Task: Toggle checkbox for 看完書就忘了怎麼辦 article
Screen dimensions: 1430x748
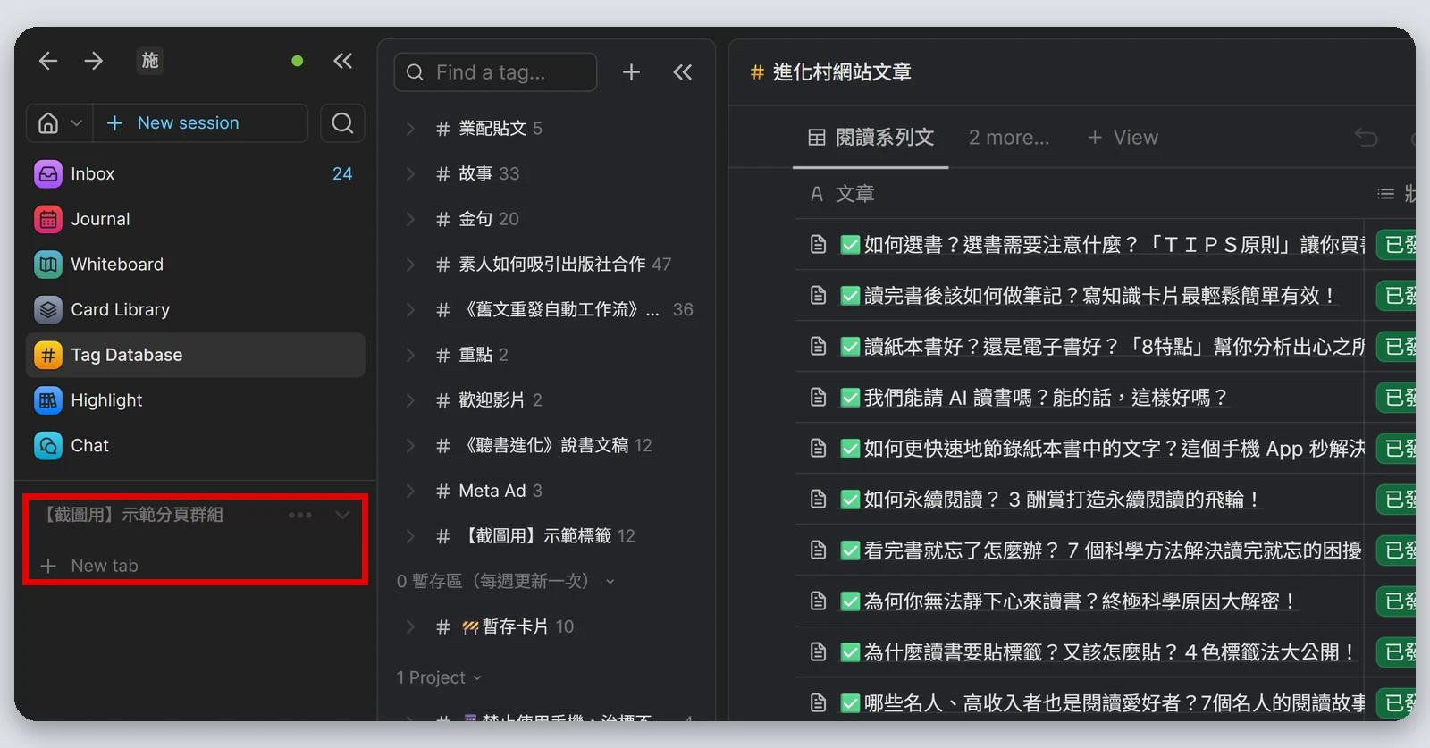Action: coord(850,550)
